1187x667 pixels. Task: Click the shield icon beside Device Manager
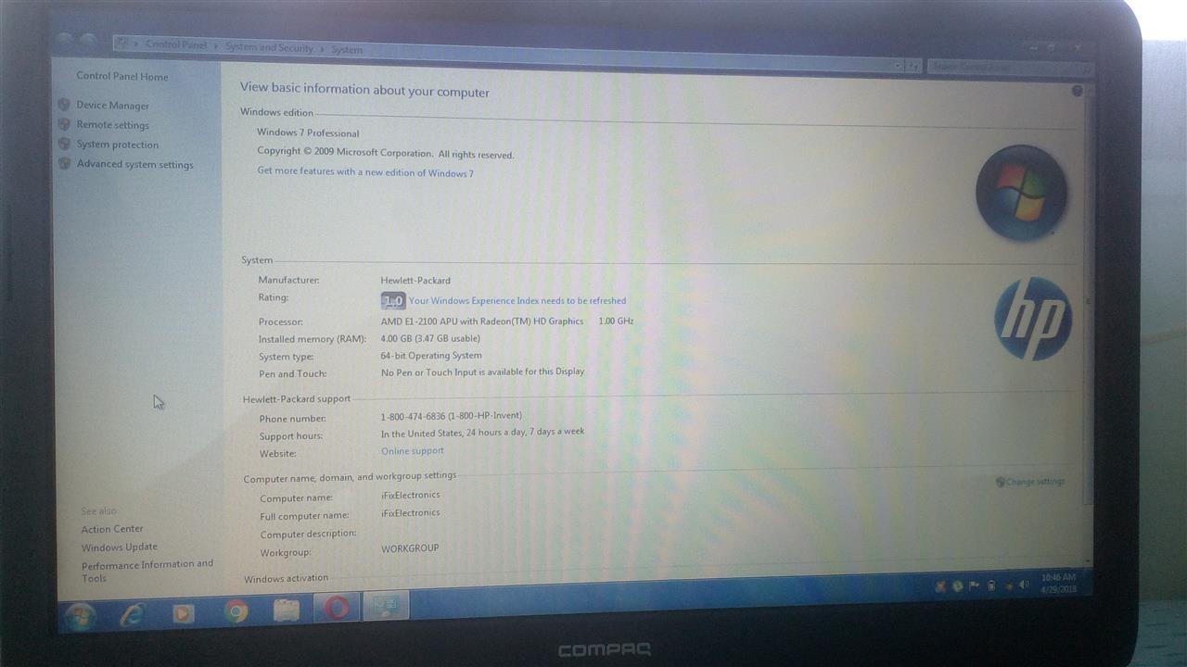pos(64,105)
